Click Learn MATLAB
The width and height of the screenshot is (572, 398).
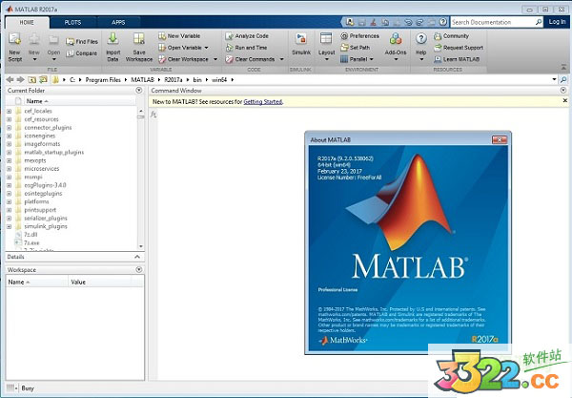457,59
